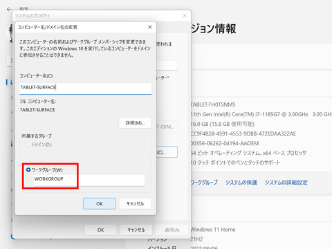Open the ワークグループ link in Settings
The image size is (332, 249).
204,183
